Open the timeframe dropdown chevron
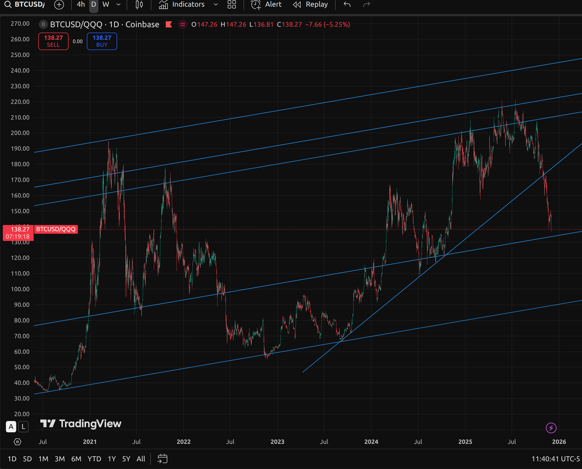Image resolution: width=582 pixels, height=469 pixels. coord(118,5)
